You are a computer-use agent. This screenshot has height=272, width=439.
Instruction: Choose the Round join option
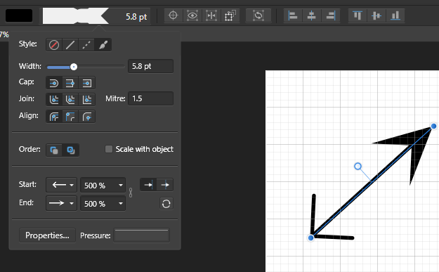[54, 99]
